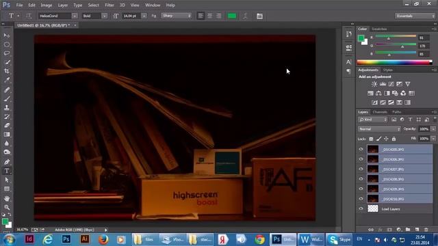Select the Pen tool
Viewport: 438px width, 246px height.
tap(7, 162)
